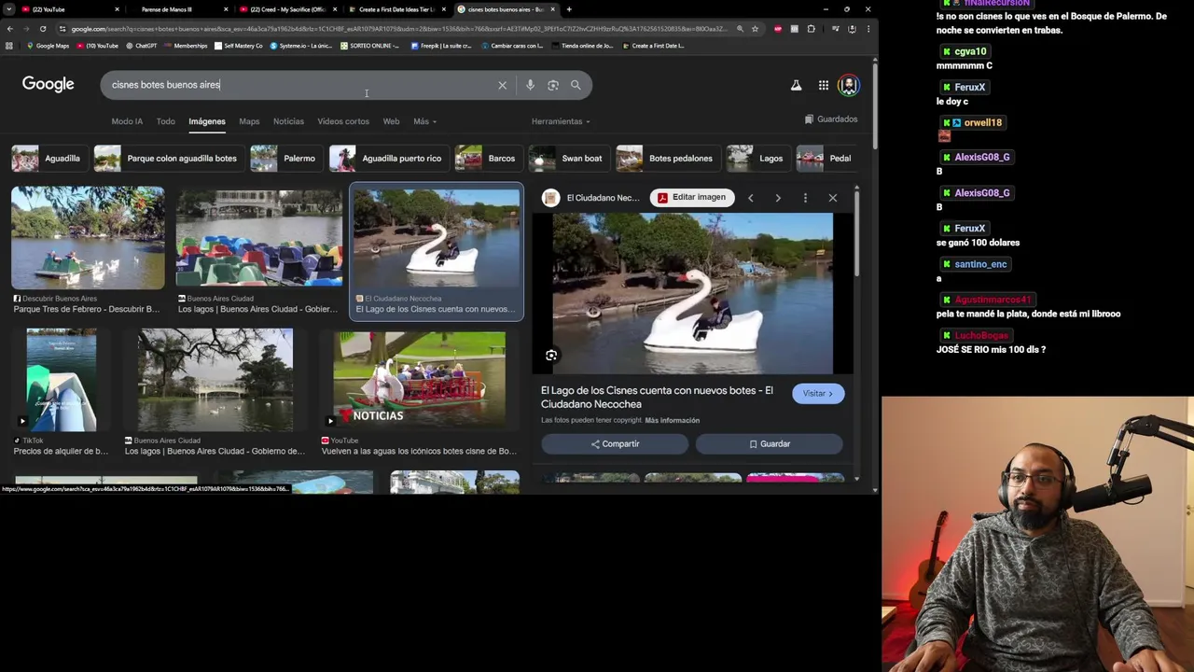
Task: Open the Herramientas tools dropdown
Action: (561, 121)
